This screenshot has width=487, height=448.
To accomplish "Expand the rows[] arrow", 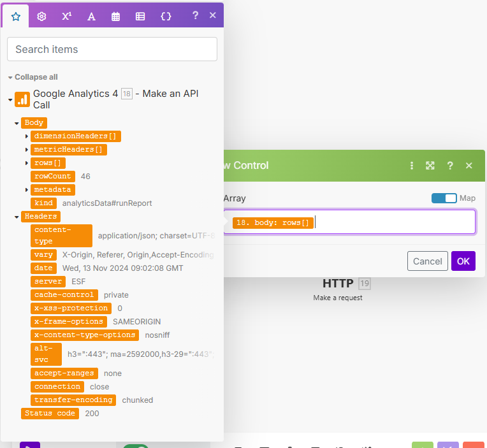I will pyautogui.click(x=26, y=163).
